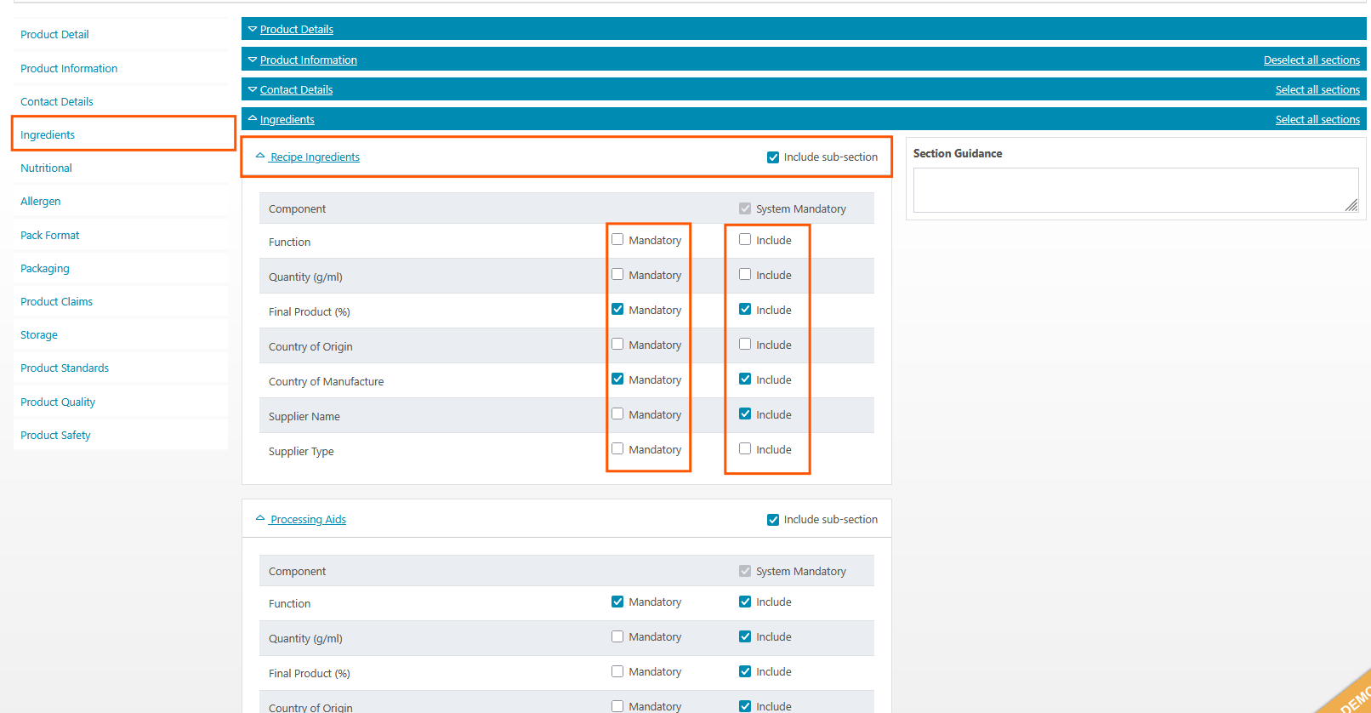Collapse Processing Aids sub-section caret
The height and width of the screenshot is (713, 1371).
point(260,519)
